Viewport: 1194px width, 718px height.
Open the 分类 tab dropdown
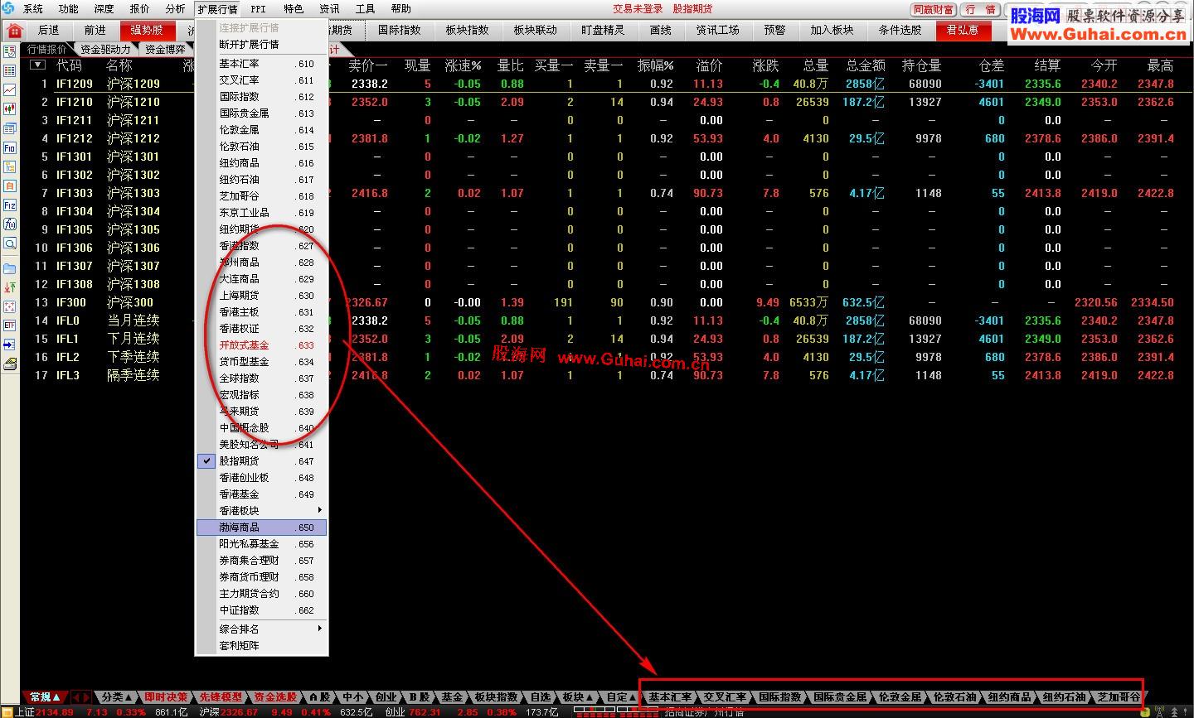pos(117,697)
